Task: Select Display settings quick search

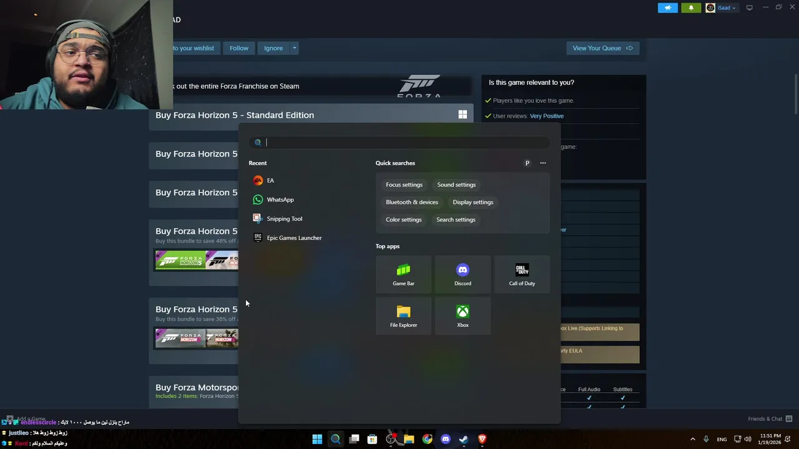Action: (x=473, y=202)
